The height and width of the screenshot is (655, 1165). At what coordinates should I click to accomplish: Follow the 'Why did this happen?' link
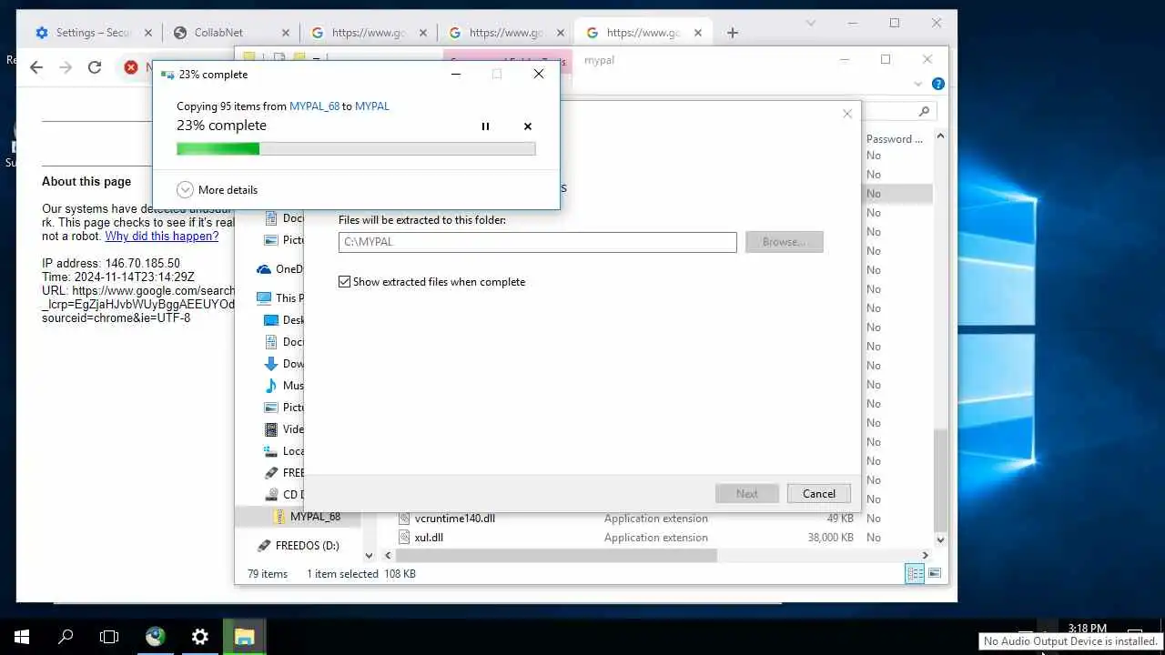(x=162, y=237)
